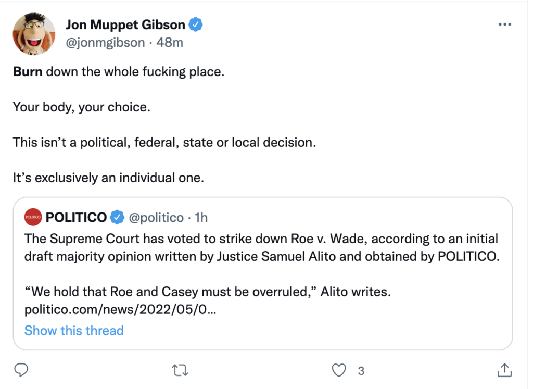Viewport: 533px width, 389px height.
Task: Visit the @jonmgibson handle profile
Action: (105, 42)
